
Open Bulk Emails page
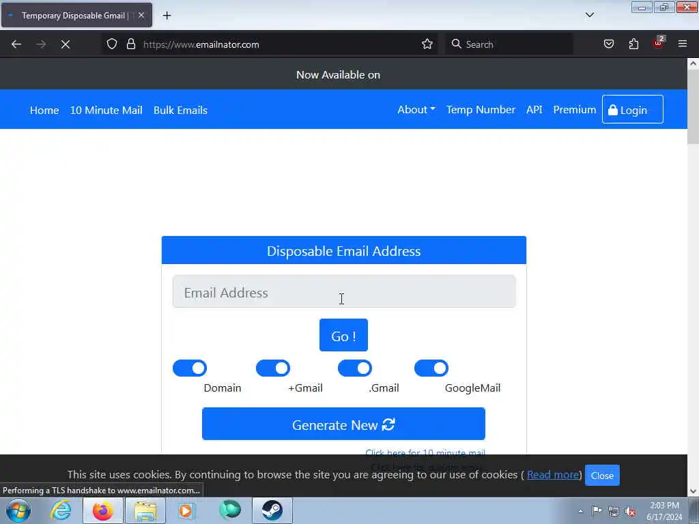click(180, 110)
